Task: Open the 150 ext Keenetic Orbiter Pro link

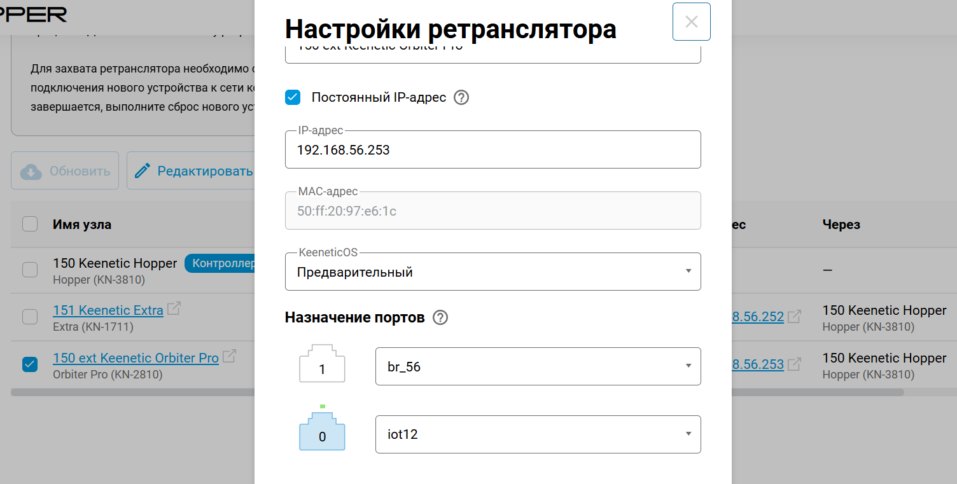Action: 136,358
